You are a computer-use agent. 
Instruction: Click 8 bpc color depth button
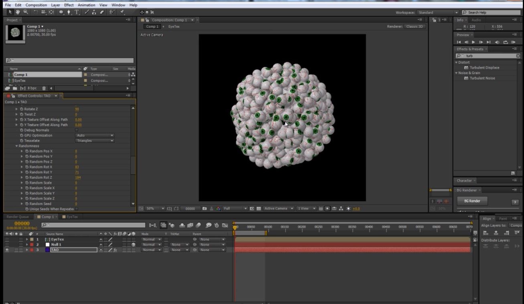pyautogui.click(x=32, y=88)
